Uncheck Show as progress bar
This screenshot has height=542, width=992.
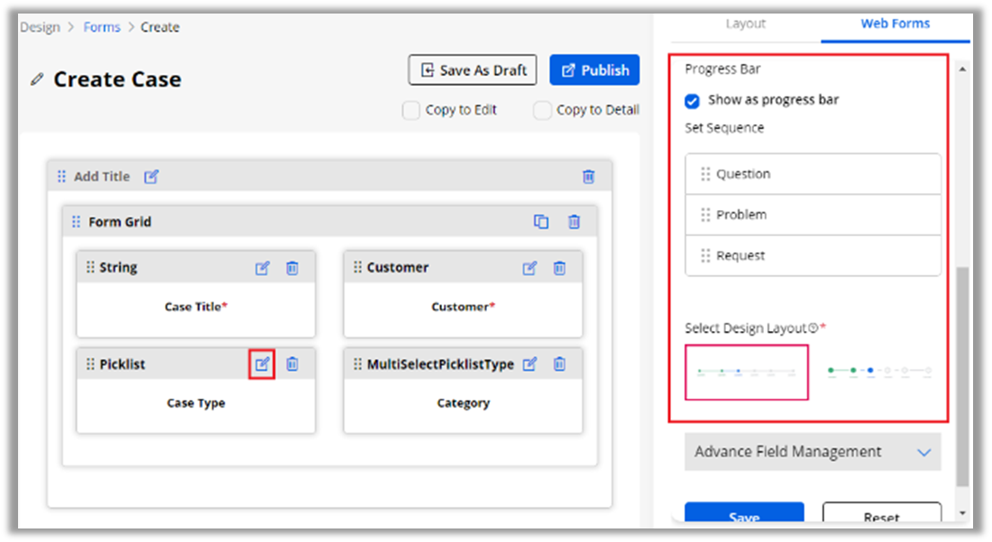point(693,100)
